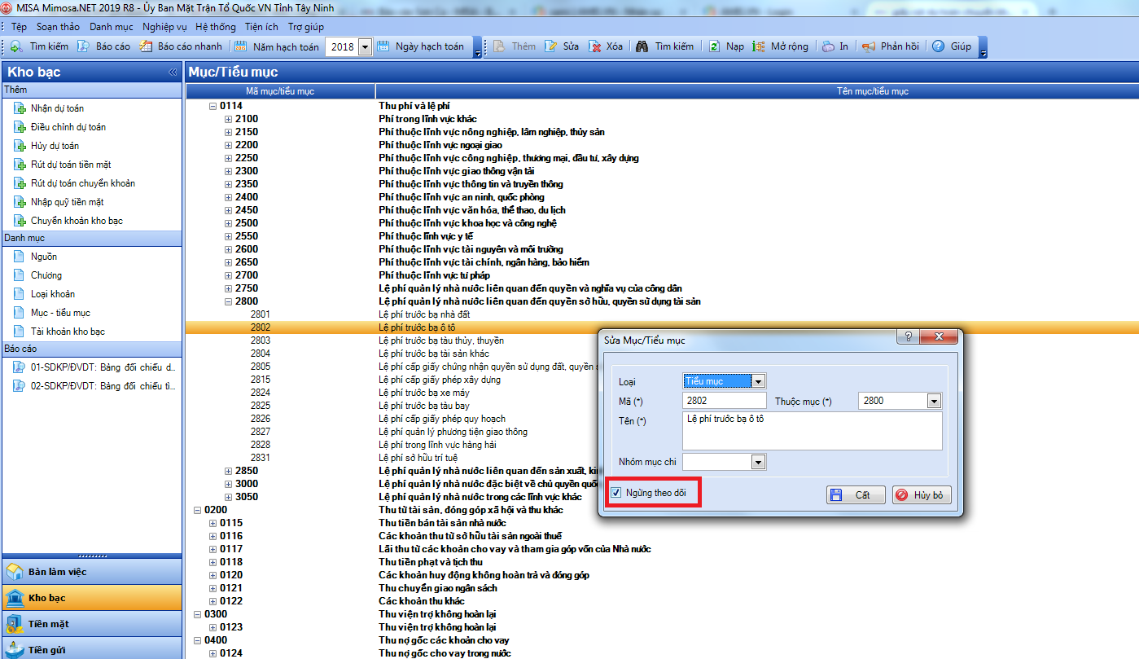Open Hủy dự toán in sidebar
The image size is (1139, 659).
coord(55,146)
